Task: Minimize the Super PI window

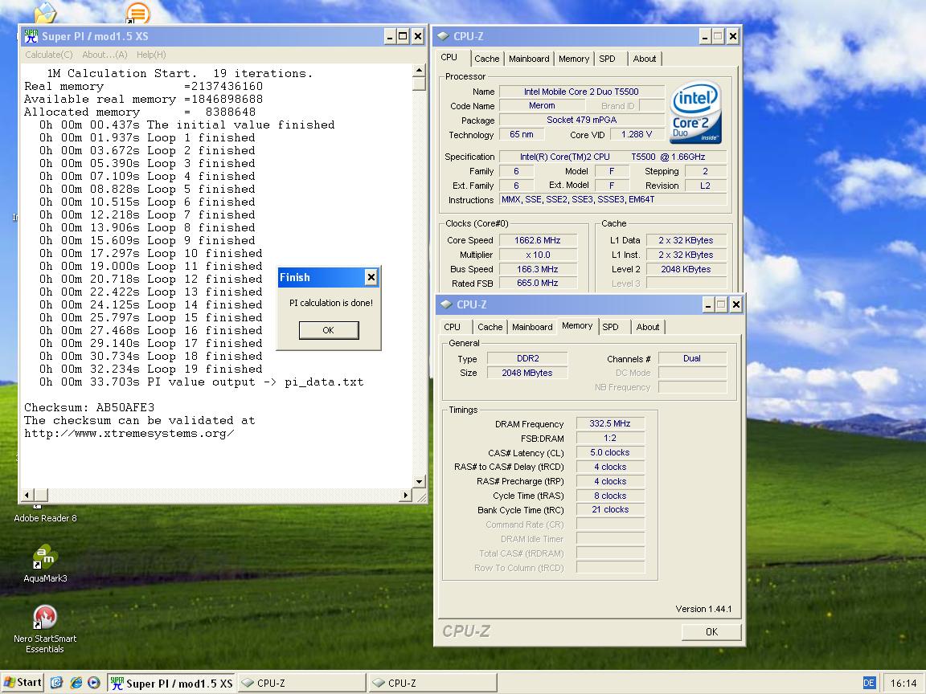Action: 389,37
